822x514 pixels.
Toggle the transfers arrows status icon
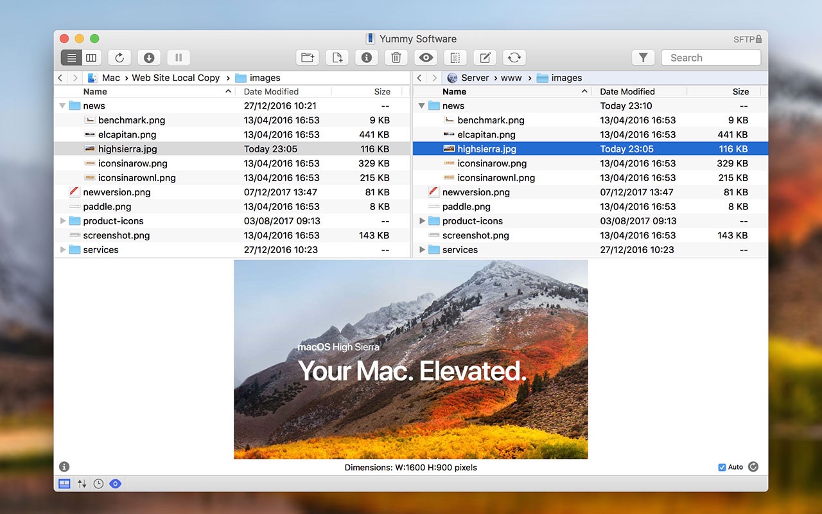[82, 484]
